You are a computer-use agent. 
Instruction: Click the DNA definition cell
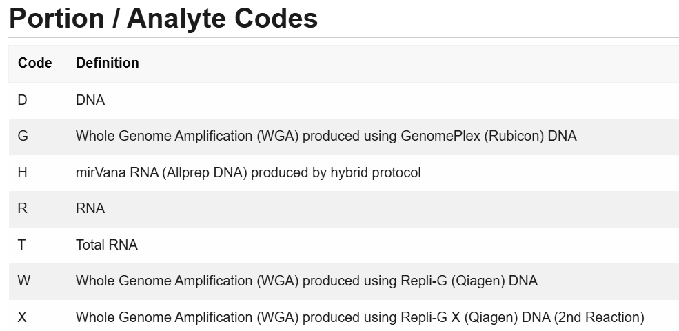pyautogui.click(x=90, y=100)
